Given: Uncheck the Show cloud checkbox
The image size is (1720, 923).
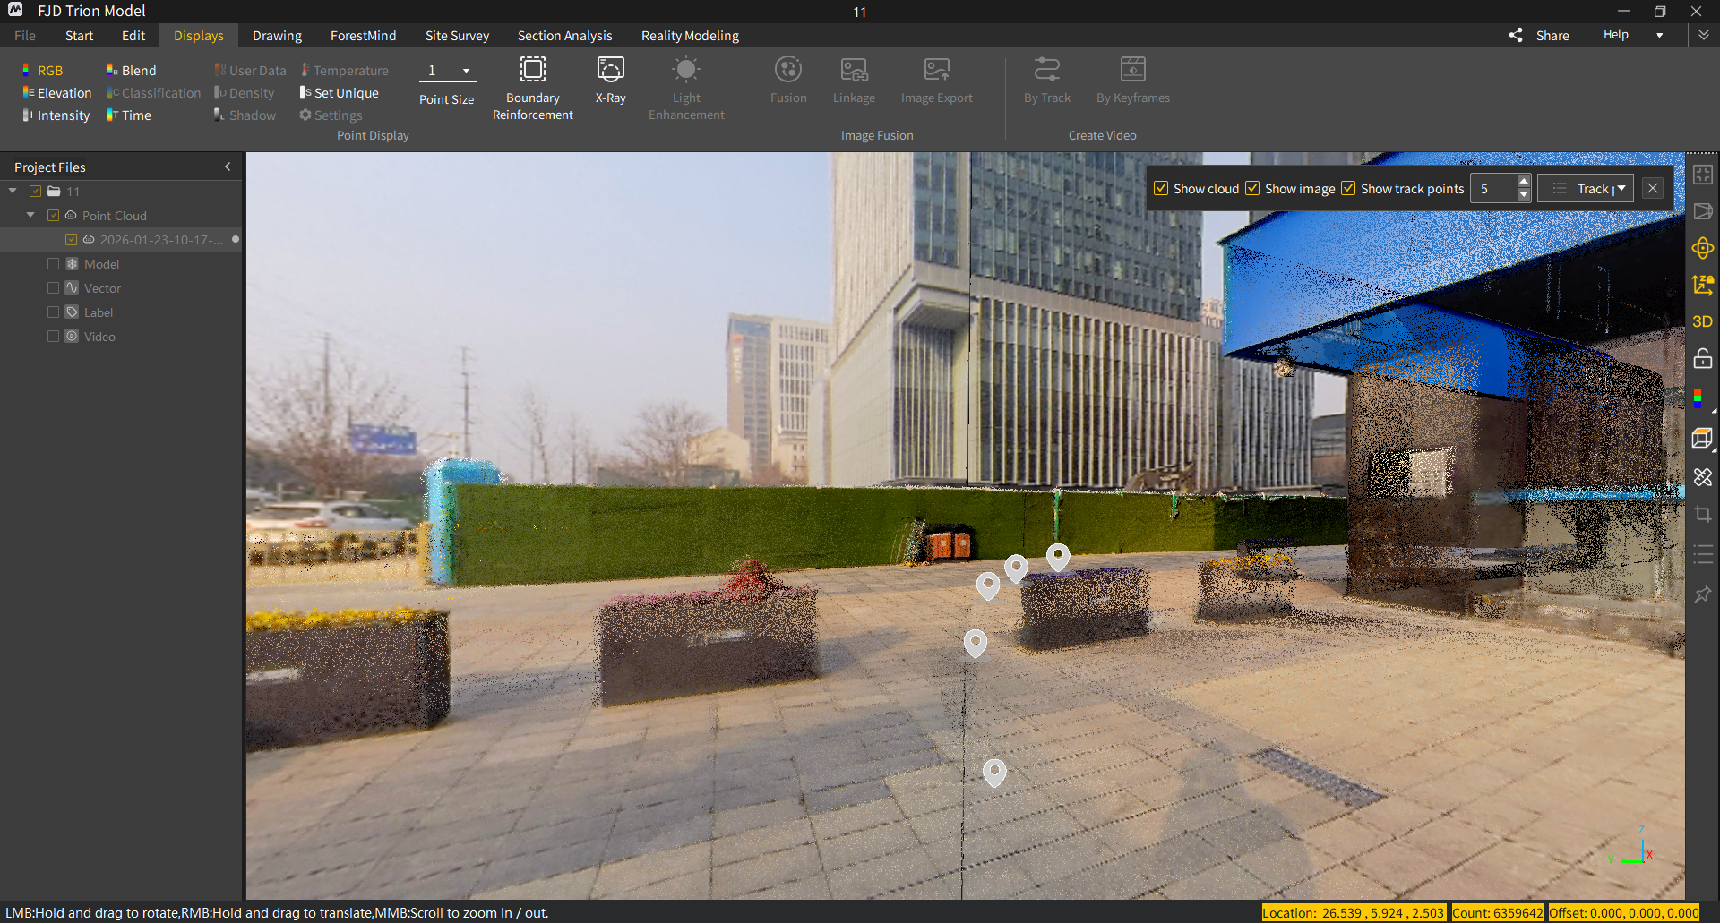Looking at the screenshot, I should [x=1161, y=189].
